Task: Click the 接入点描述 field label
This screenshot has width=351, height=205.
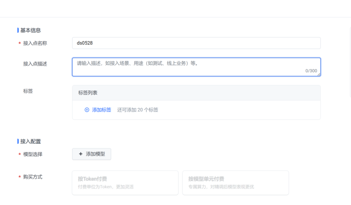Action: click(x=35, y=64)
